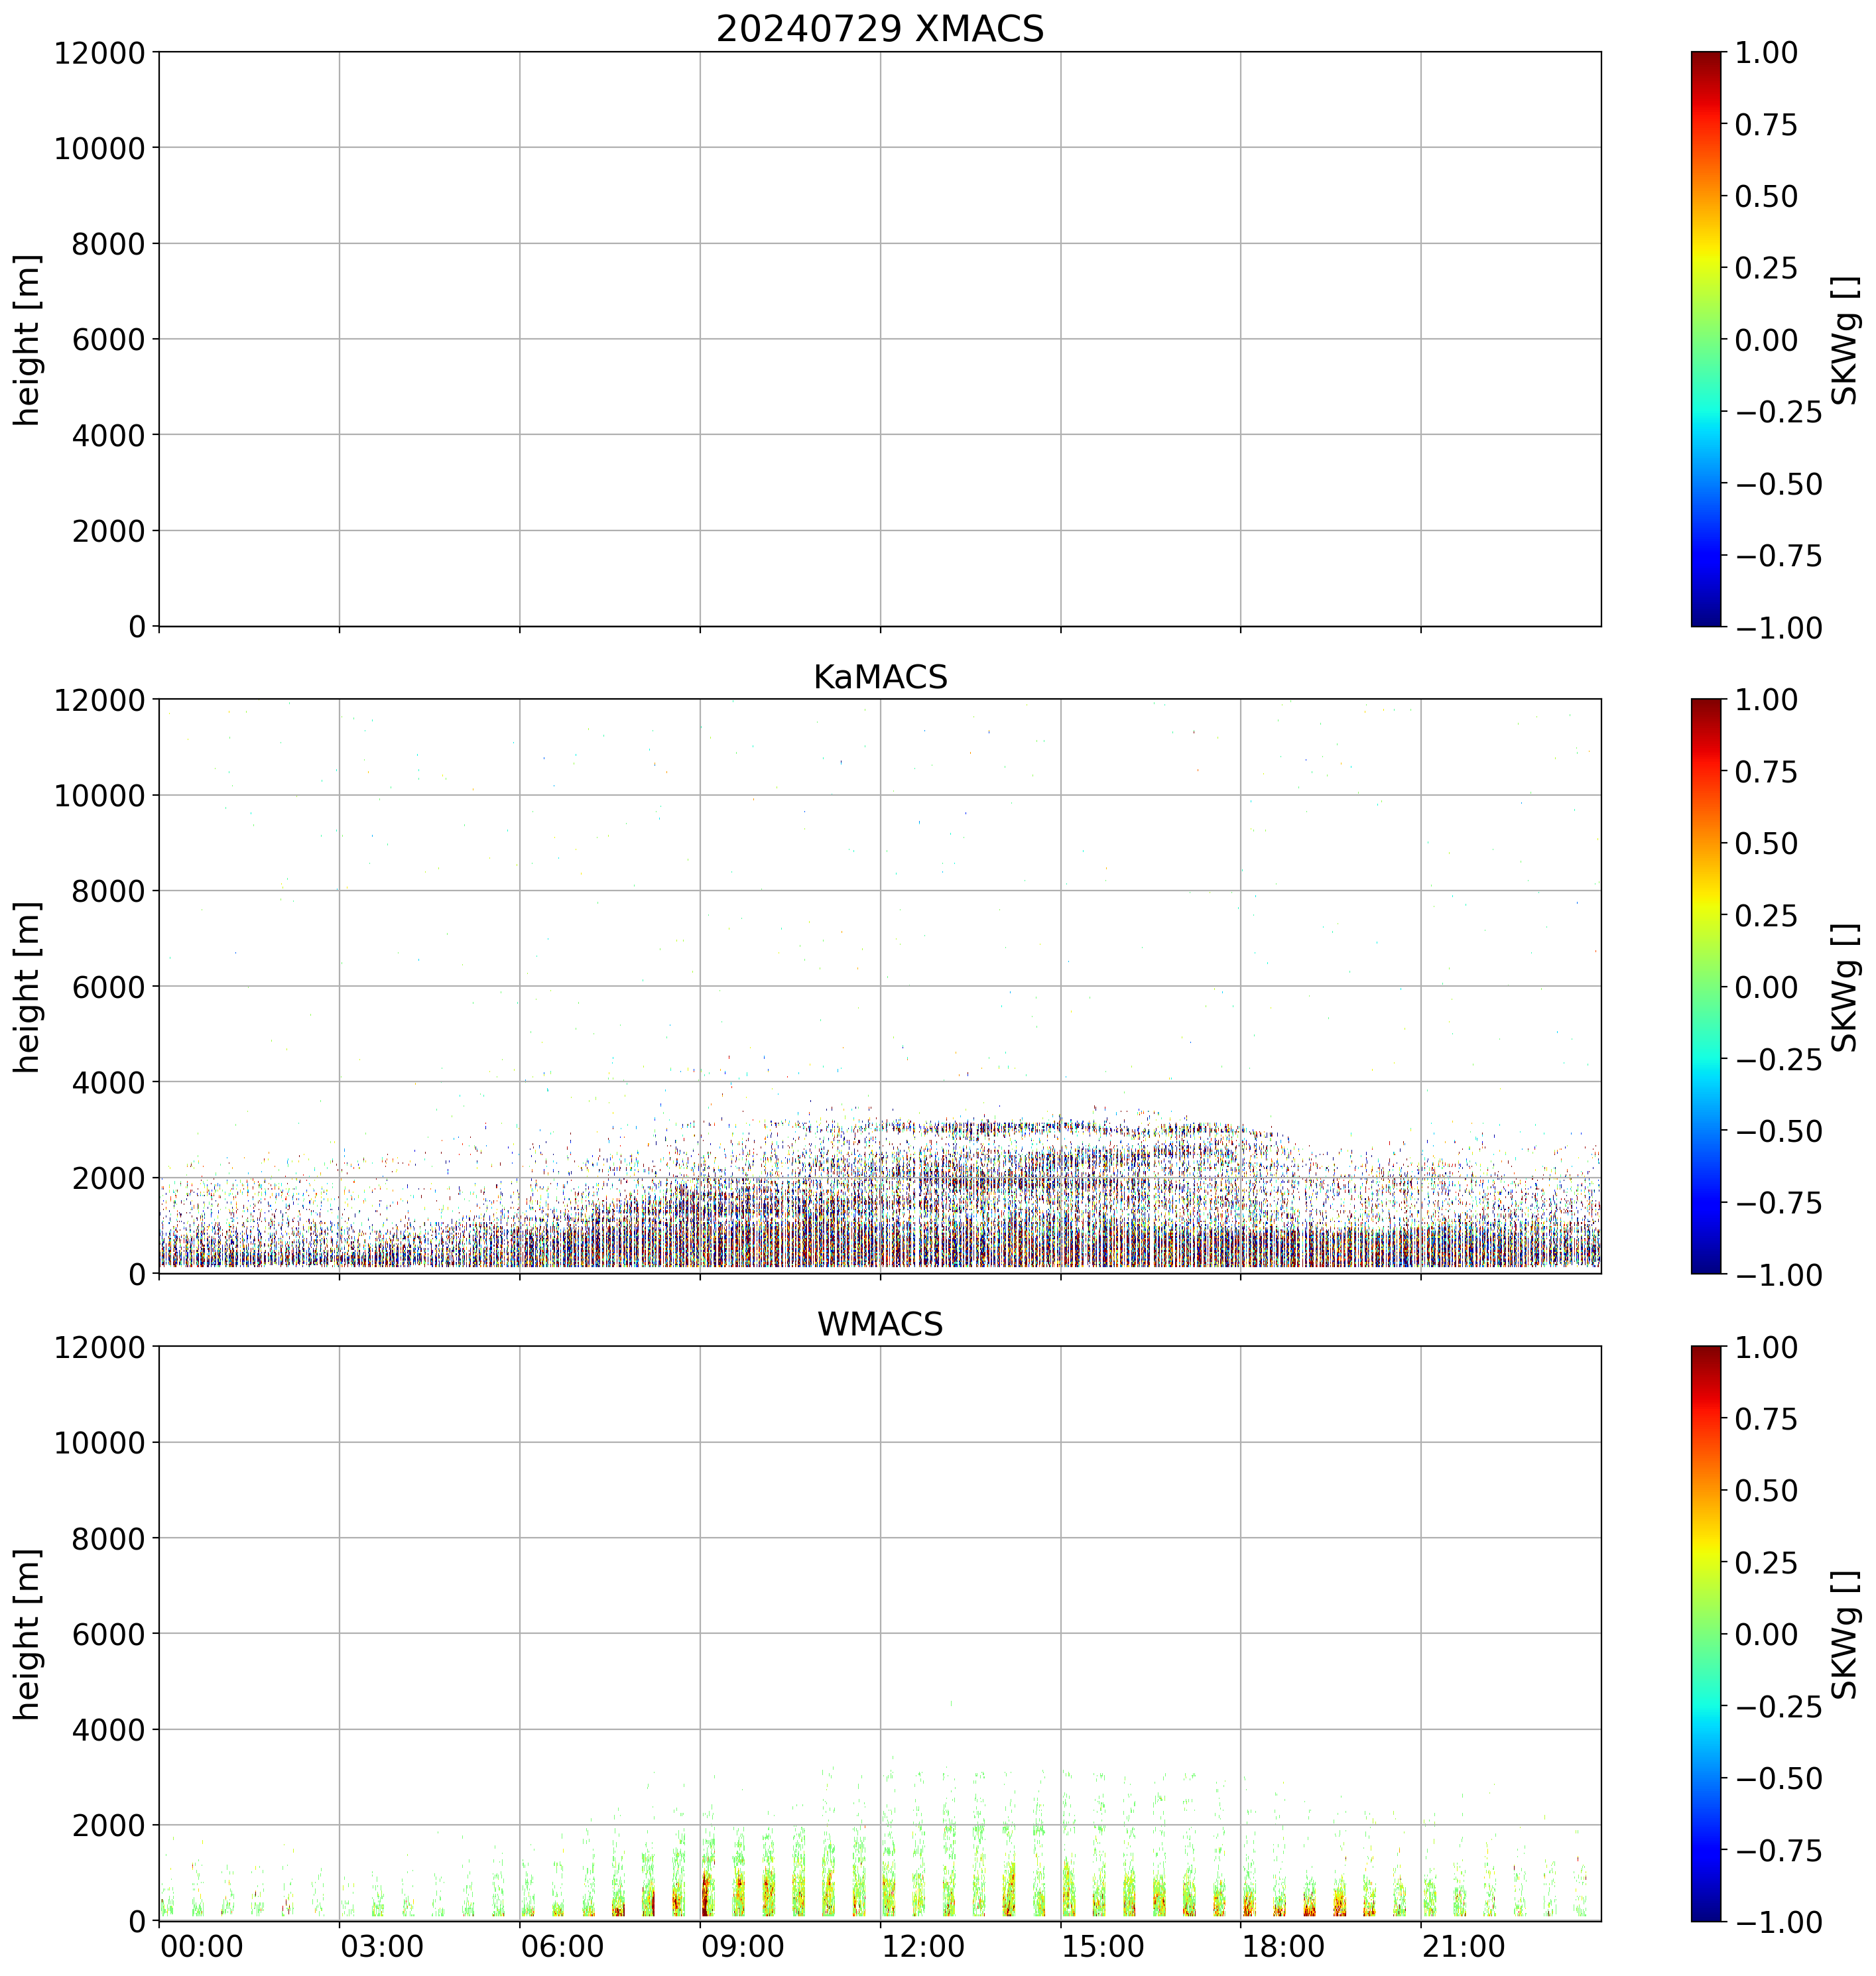Image resolution: width=1876 pixels, height=1976 pixels.
Task: Click the WMACS panel colorbar
Action: [x=1706, y=1633]
